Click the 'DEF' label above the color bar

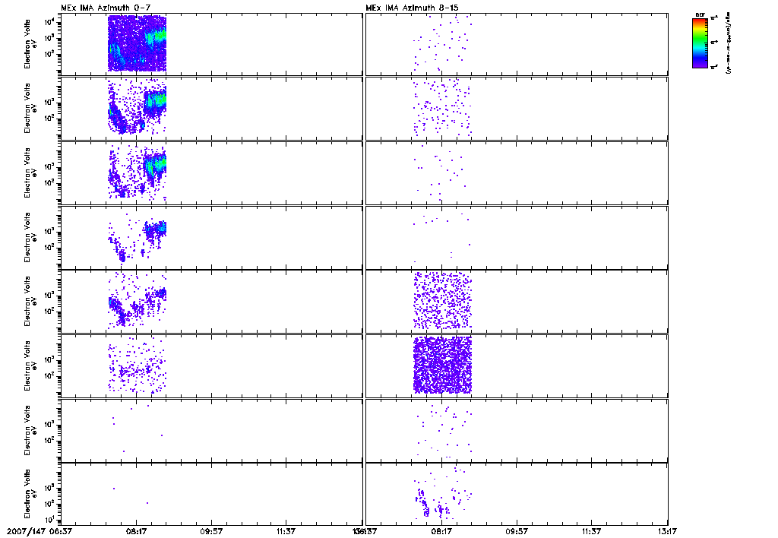point(700,15)
